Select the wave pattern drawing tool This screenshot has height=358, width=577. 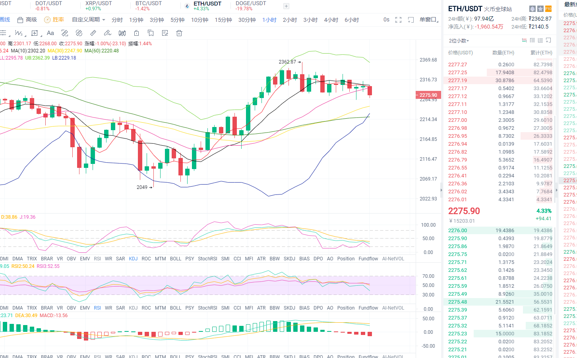[x=18, y=33]
